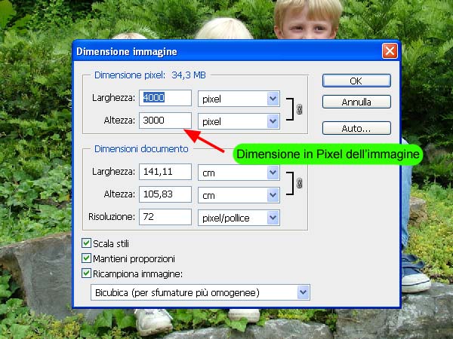Click the 'Risoluzione:' label

pyautogui.click(x=112, y=216)
